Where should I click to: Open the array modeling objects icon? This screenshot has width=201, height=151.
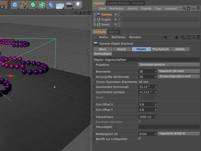tap(42, 5)
